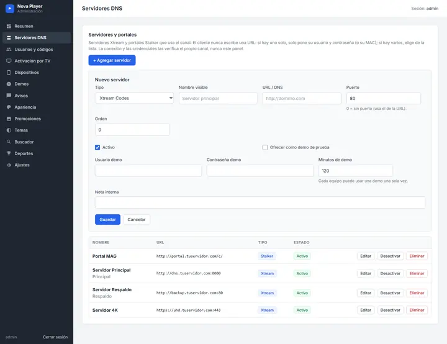
Task: Navigate to Ajustes
Action: 37,165
